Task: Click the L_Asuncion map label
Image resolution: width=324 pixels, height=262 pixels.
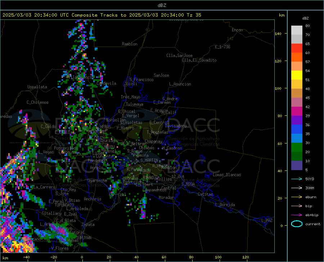Action: point(180,84)
